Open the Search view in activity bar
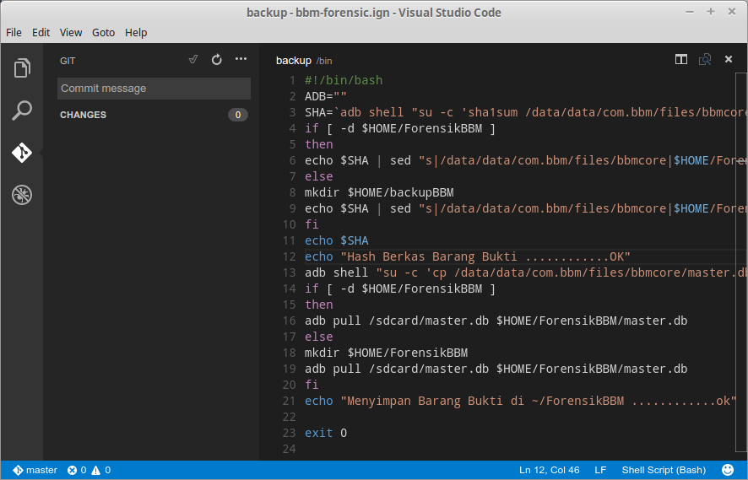The height and width of the screenshot is (480, 748). [x=22, y=111]
